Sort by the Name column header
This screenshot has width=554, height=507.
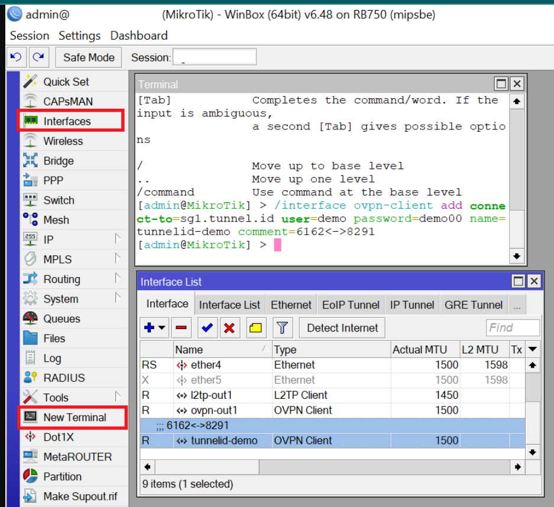222,350
